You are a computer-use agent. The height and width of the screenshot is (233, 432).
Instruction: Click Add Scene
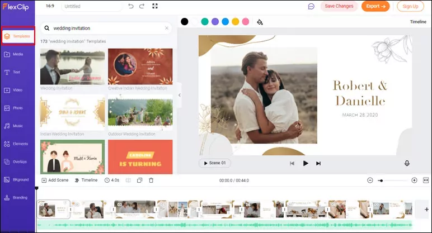[x=55, y=180]
